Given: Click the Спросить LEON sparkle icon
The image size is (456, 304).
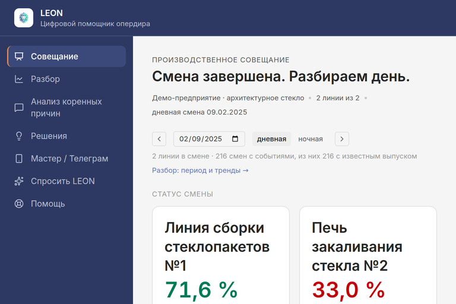Looking at the screenshot, I should click(19, 181).
